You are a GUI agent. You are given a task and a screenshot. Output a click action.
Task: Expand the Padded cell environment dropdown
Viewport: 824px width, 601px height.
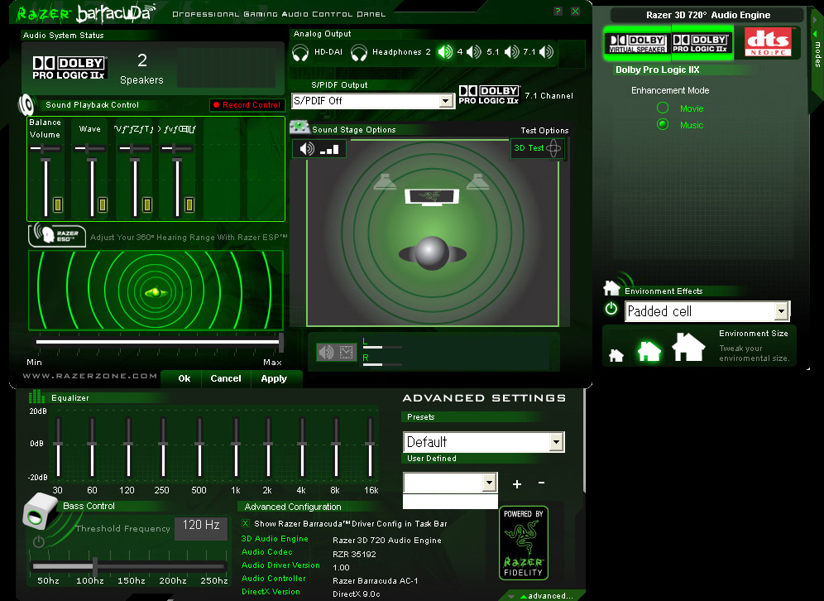point(781,311)
